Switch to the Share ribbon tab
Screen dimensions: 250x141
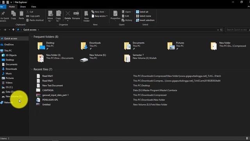[x=23, y=7]
